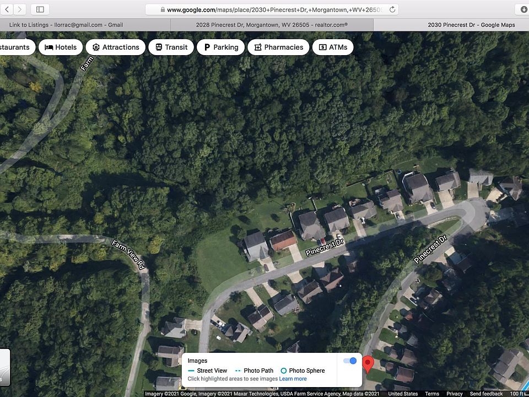Show nearby Pharmacies
The width and height of the screenshot is (529, 397).
coord(278,47)
